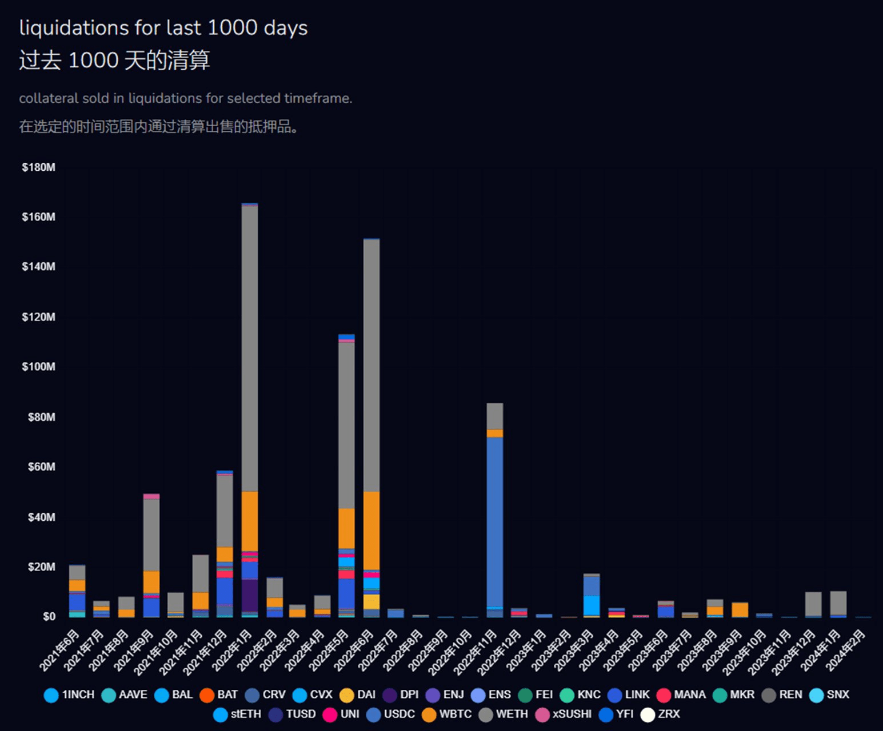Screen dimensions: 883x731
Task: Click the 2023年3月 bar's light-blue segment
Action: click(592, 605)
